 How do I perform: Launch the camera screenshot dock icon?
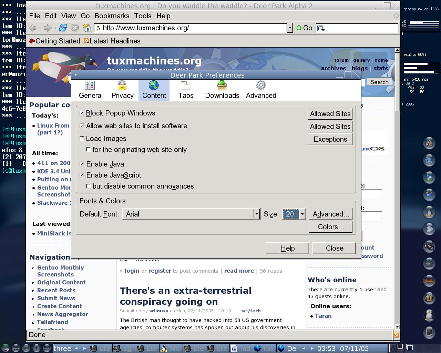tap(429, 246)
